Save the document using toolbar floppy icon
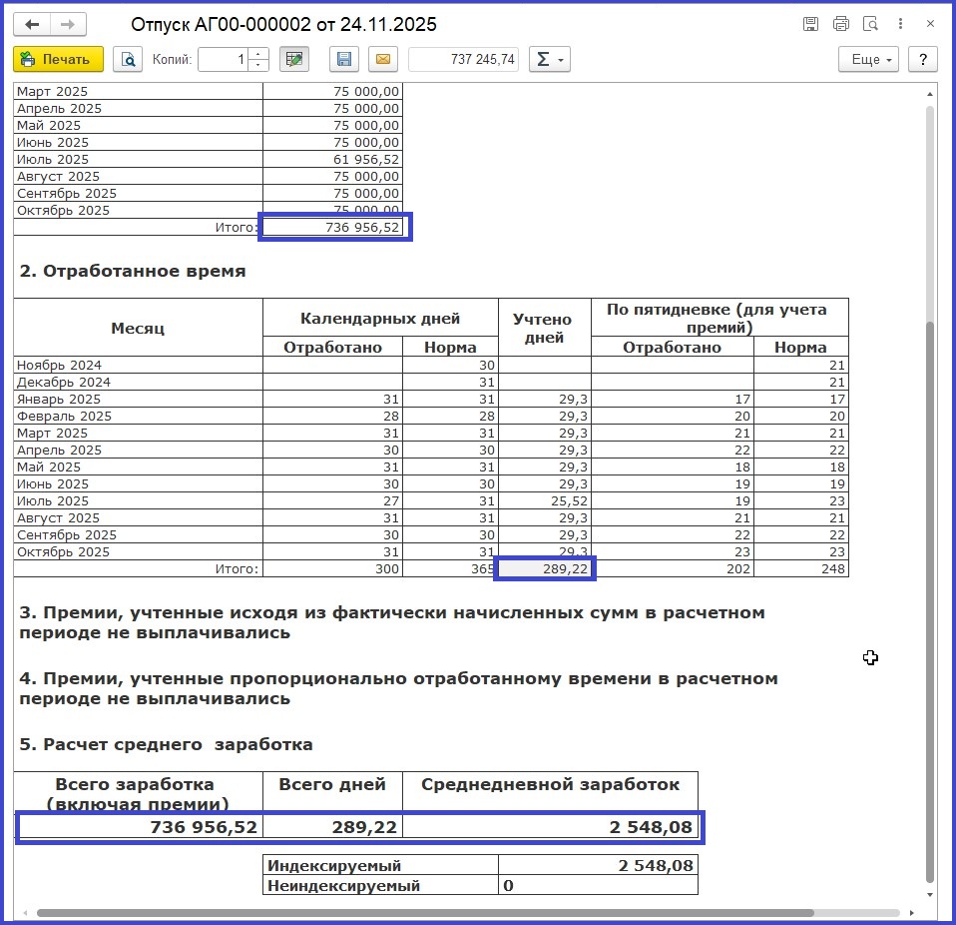 coord(344,60)
